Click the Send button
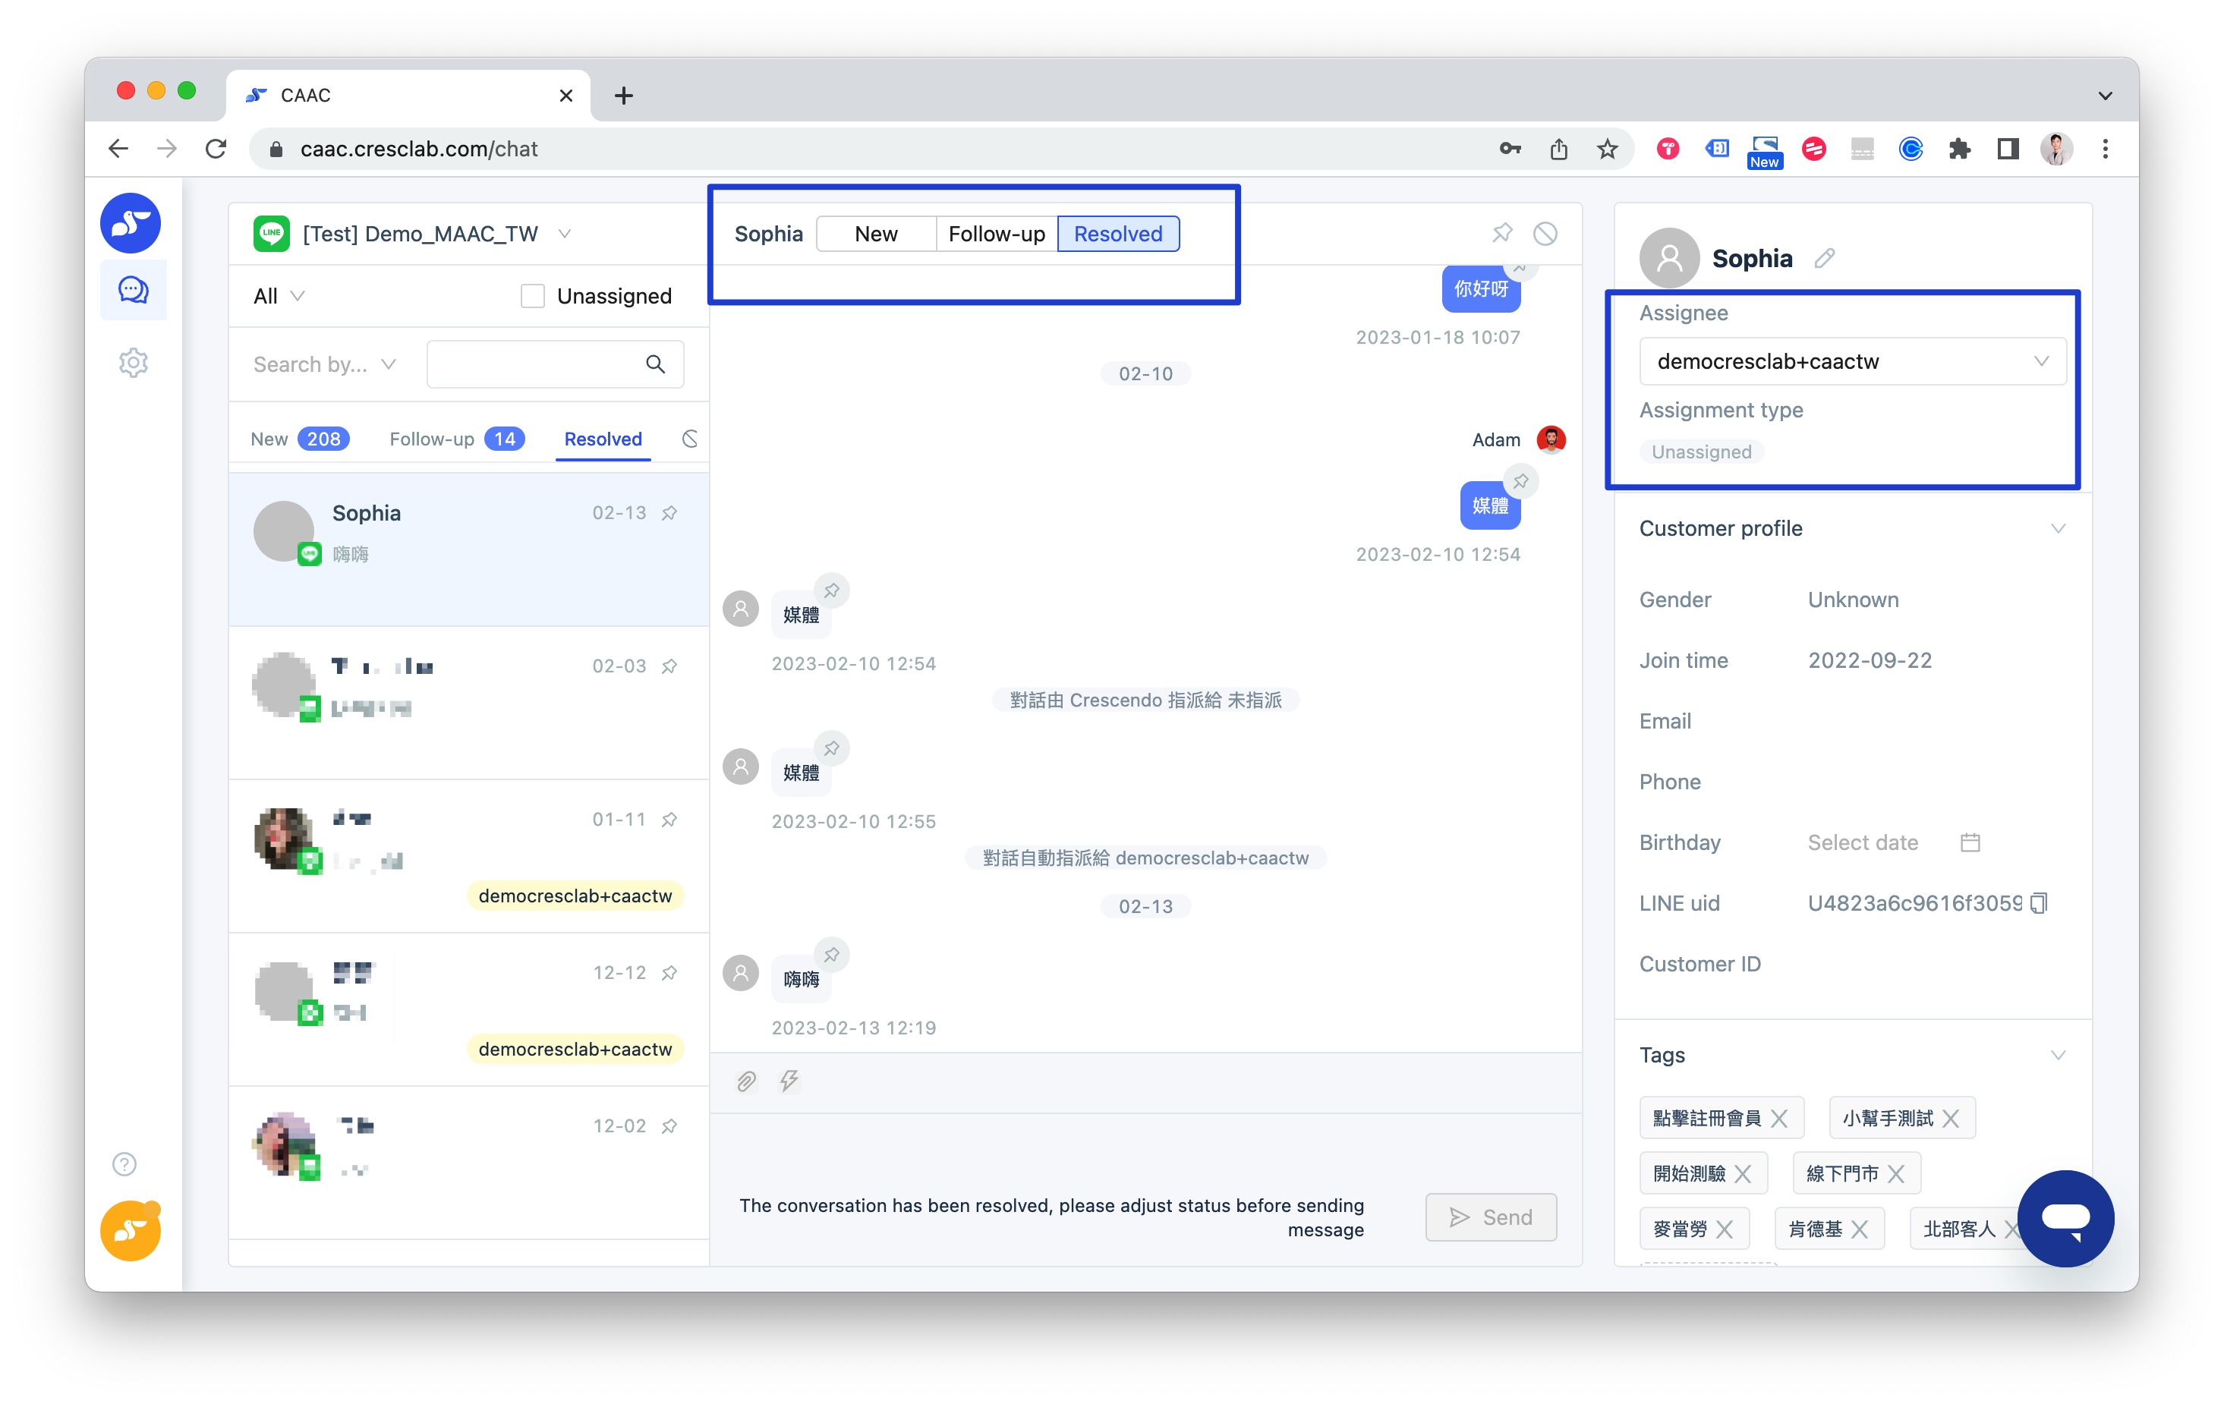 tap(1491, 1217)
